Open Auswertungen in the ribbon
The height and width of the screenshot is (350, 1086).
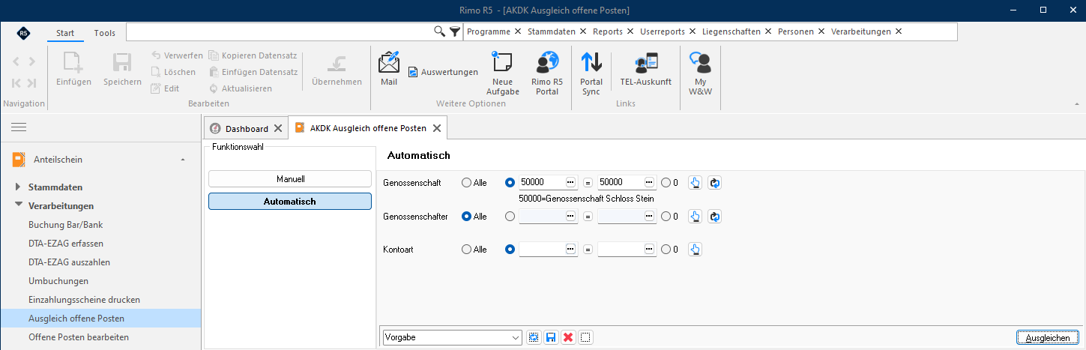click(443, 72)
